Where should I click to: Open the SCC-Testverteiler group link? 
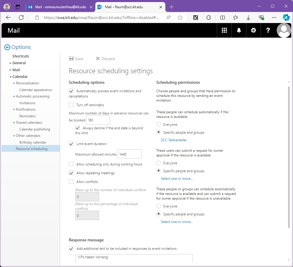[x=174, y=140]
